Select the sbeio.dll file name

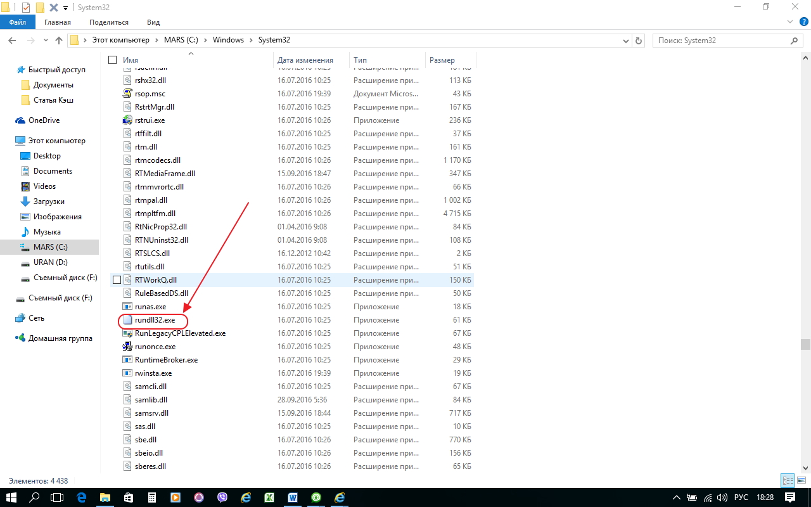(x=149, y=453)
